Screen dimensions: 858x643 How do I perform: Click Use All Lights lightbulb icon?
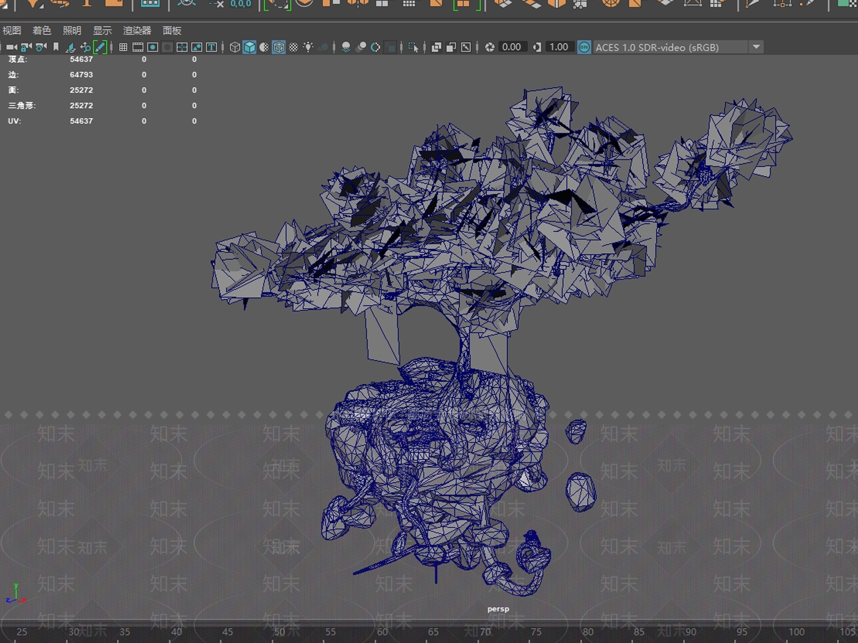point(308,47)
